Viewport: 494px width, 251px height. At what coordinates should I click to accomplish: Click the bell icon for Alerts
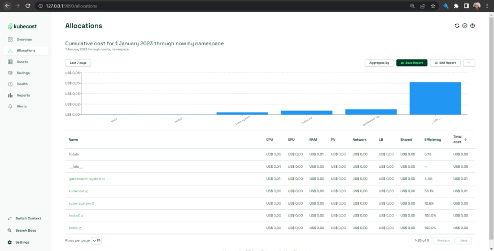(x=10, y=106)
